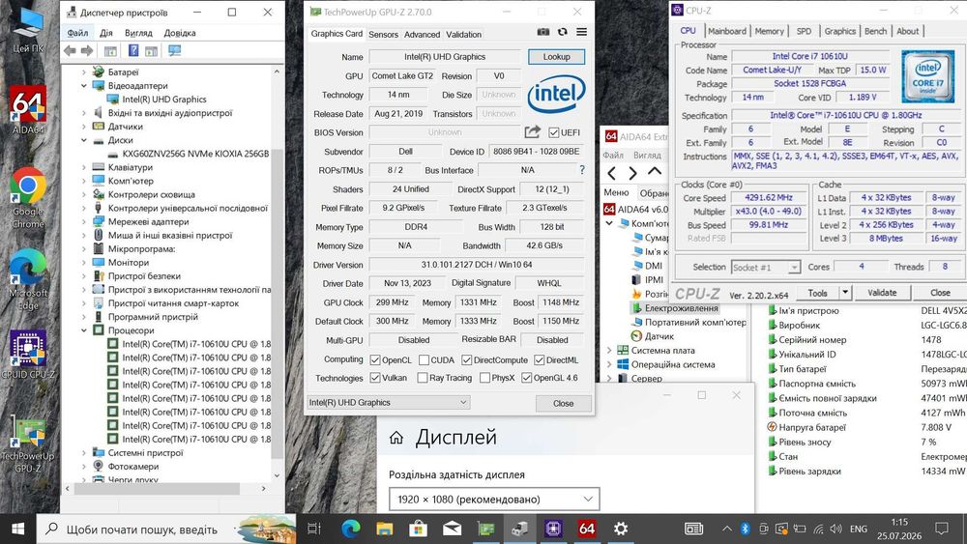Expand Системна плата node in AIDA64

(x=610, y=351)
